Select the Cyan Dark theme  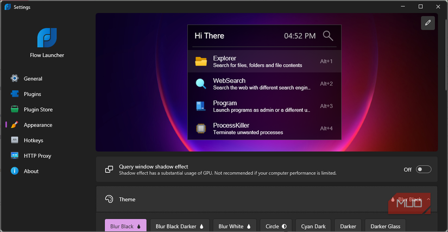[x=313, y=226]
